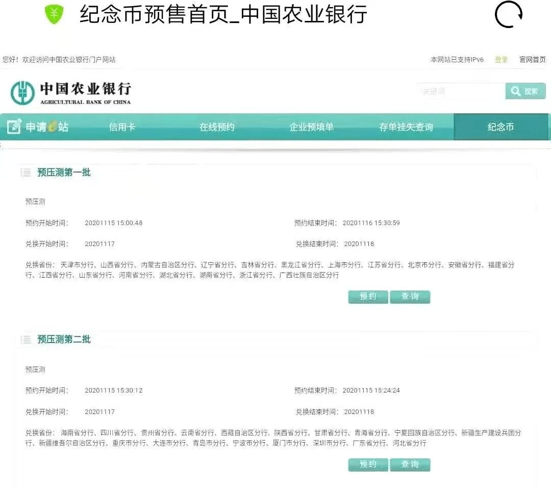Switch to the 纪念币 tab
Image resolution: width=551 pixels, height=487 pixels.
point(501,127)
